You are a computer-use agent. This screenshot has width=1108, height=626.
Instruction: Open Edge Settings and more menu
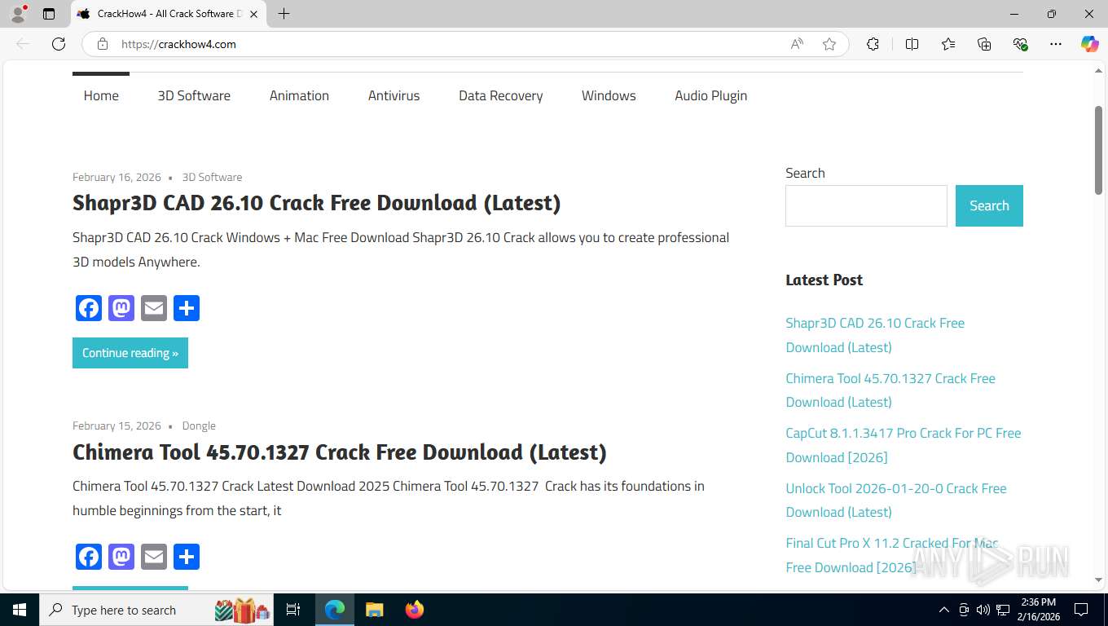[1056, 44]
